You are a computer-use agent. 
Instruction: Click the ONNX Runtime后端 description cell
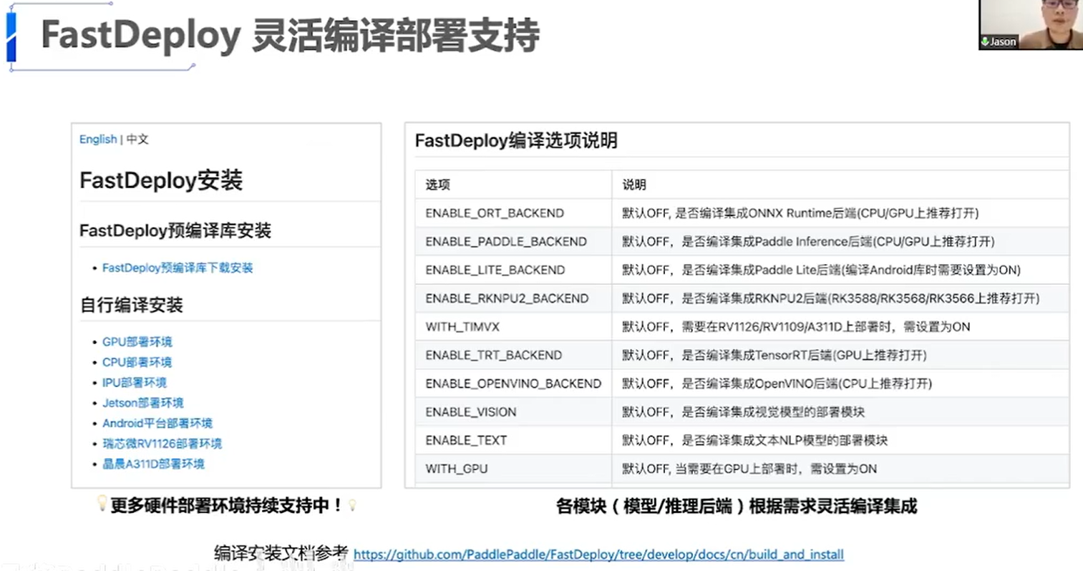point(840,213)
